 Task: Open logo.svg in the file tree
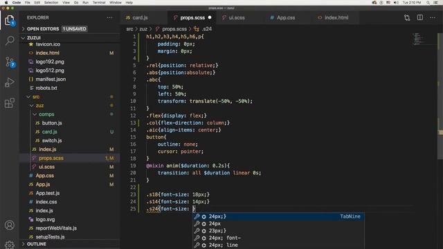[45, 219]
